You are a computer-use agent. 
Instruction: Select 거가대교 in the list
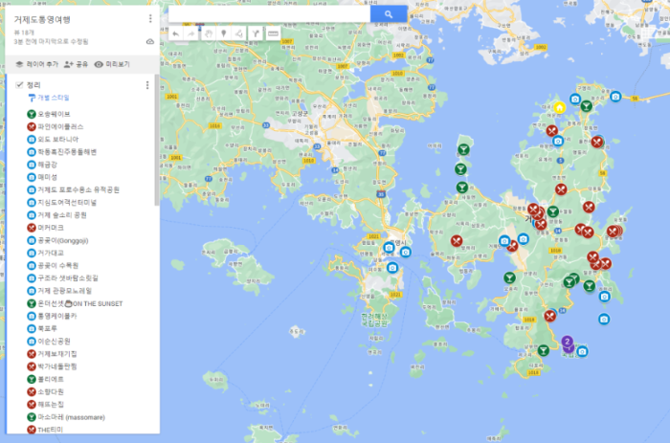[51, 253]
